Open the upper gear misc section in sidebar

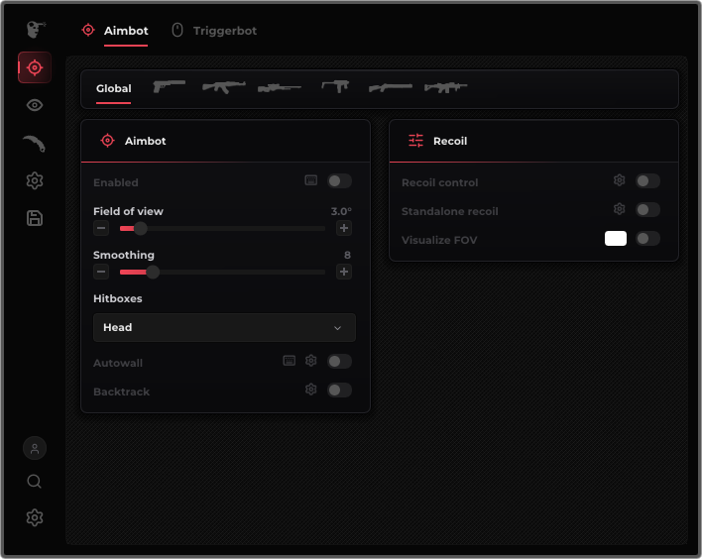(35, 180)
